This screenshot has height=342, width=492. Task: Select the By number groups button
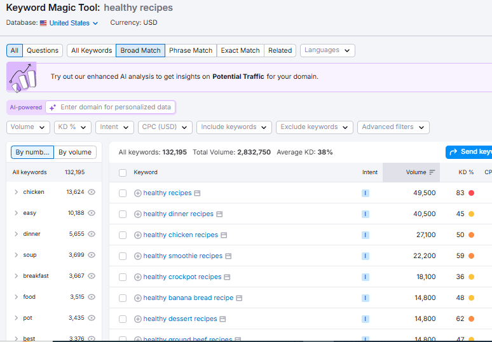coord(32,153)
